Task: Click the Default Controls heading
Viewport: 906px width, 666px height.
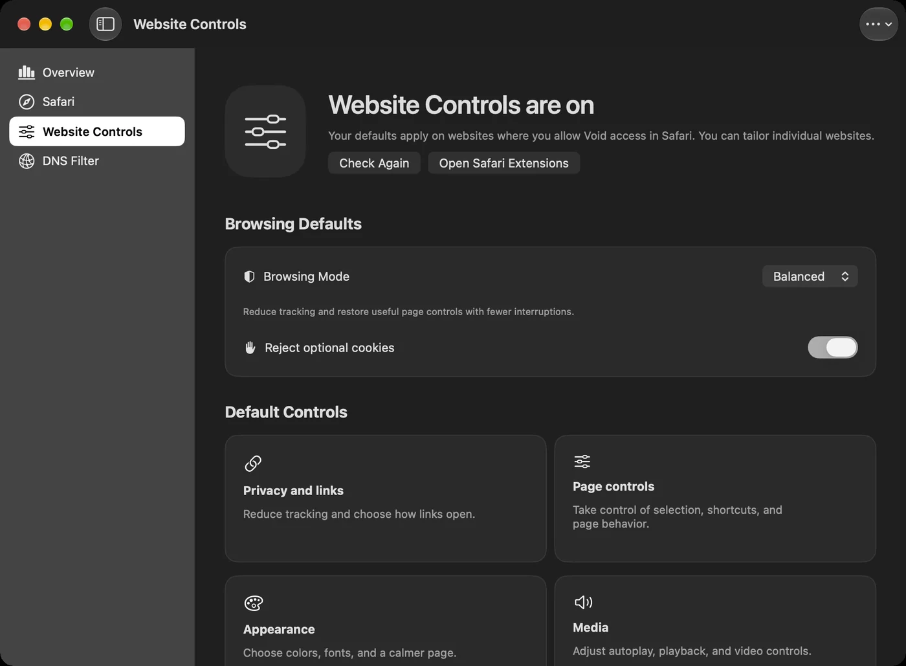Action: click(x=286, y=412)
